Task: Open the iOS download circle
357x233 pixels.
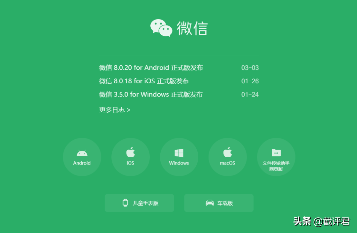Action: [131, 157]
